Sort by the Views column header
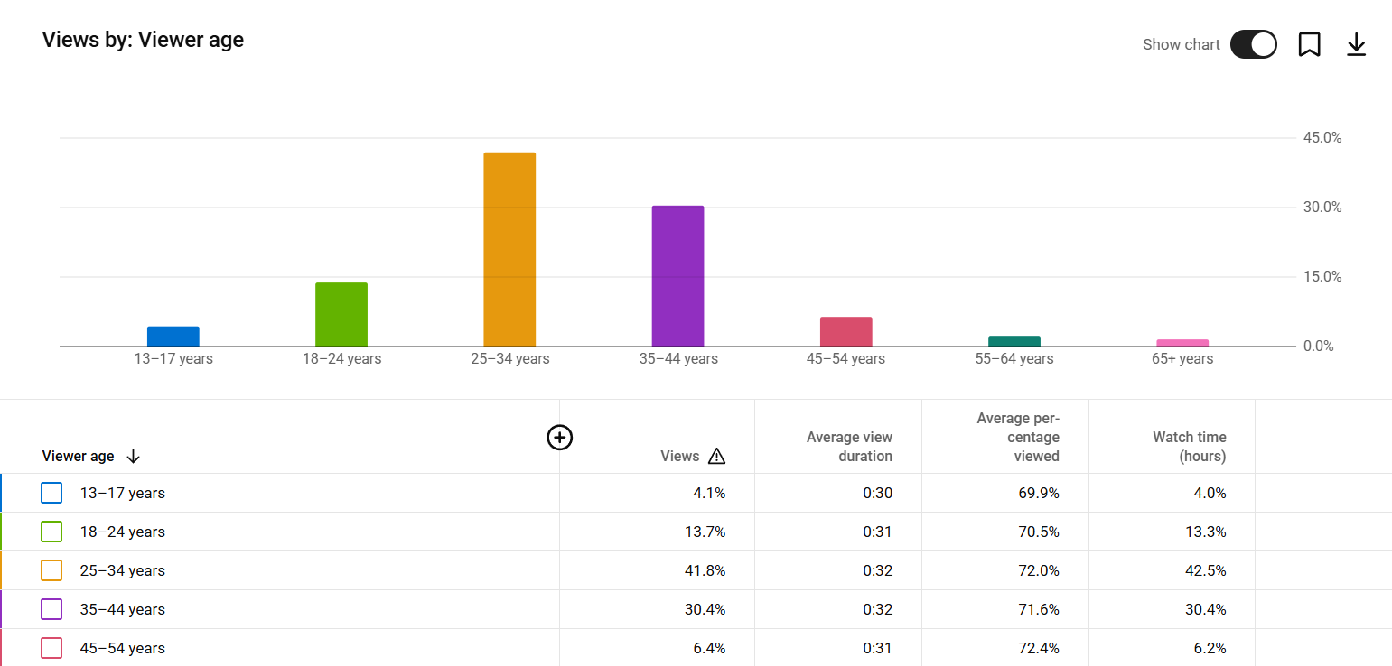1392x666 pixels. [679, 457]
